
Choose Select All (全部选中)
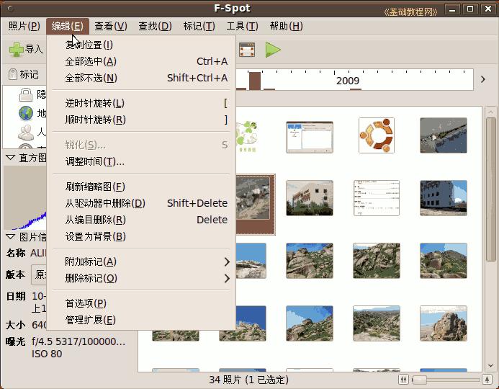point(141,61)
